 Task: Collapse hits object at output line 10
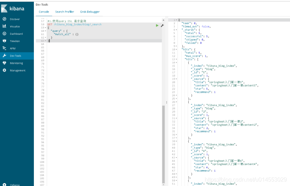[x=176, y=49]
